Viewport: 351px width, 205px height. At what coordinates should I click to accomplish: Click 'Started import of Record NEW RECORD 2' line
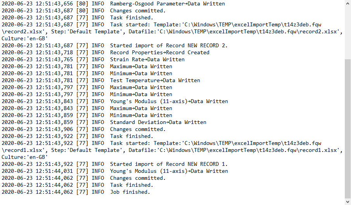pyautogui.click(x=169, y=46)
